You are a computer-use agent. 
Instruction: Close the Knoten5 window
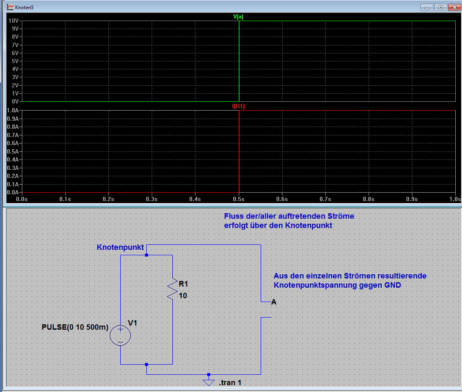tap(454, 8)
